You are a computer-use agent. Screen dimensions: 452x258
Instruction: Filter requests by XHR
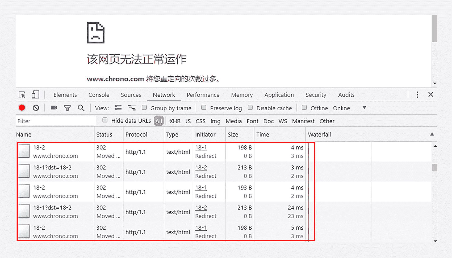click(x=175, y=121)
